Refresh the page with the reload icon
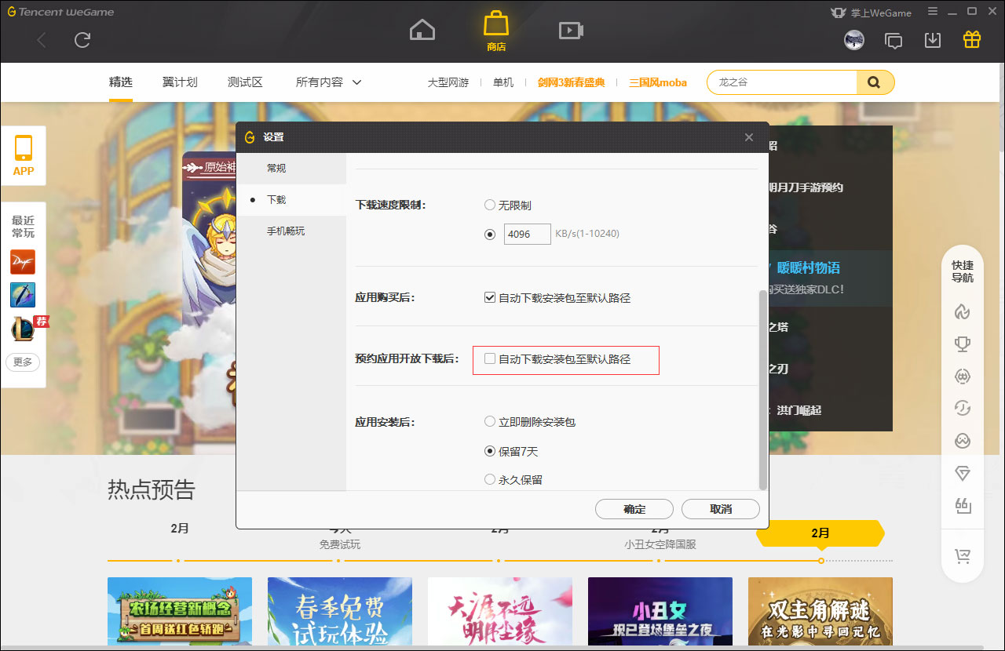 82,40
